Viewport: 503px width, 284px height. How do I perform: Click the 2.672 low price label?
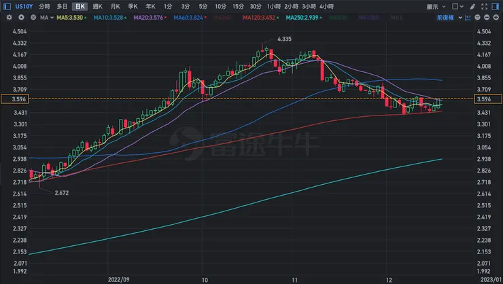(x=62, y=193)
